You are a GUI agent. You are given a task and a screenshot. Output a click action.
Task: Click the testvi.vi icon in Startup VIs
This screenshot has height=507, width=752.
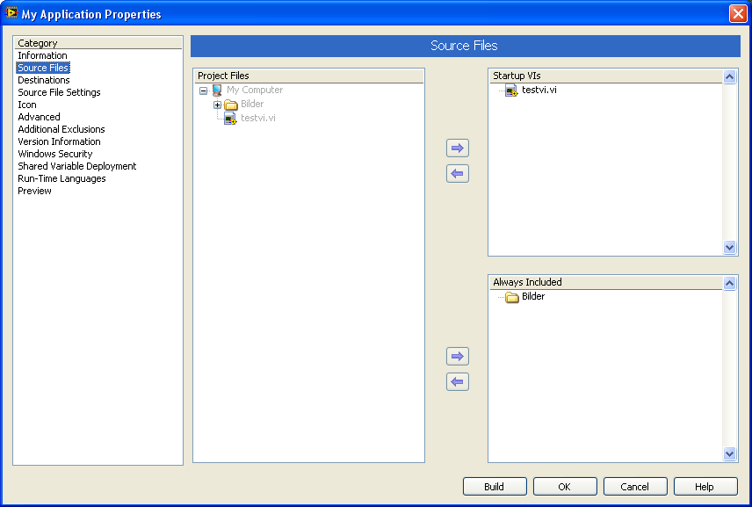point(511,91)
